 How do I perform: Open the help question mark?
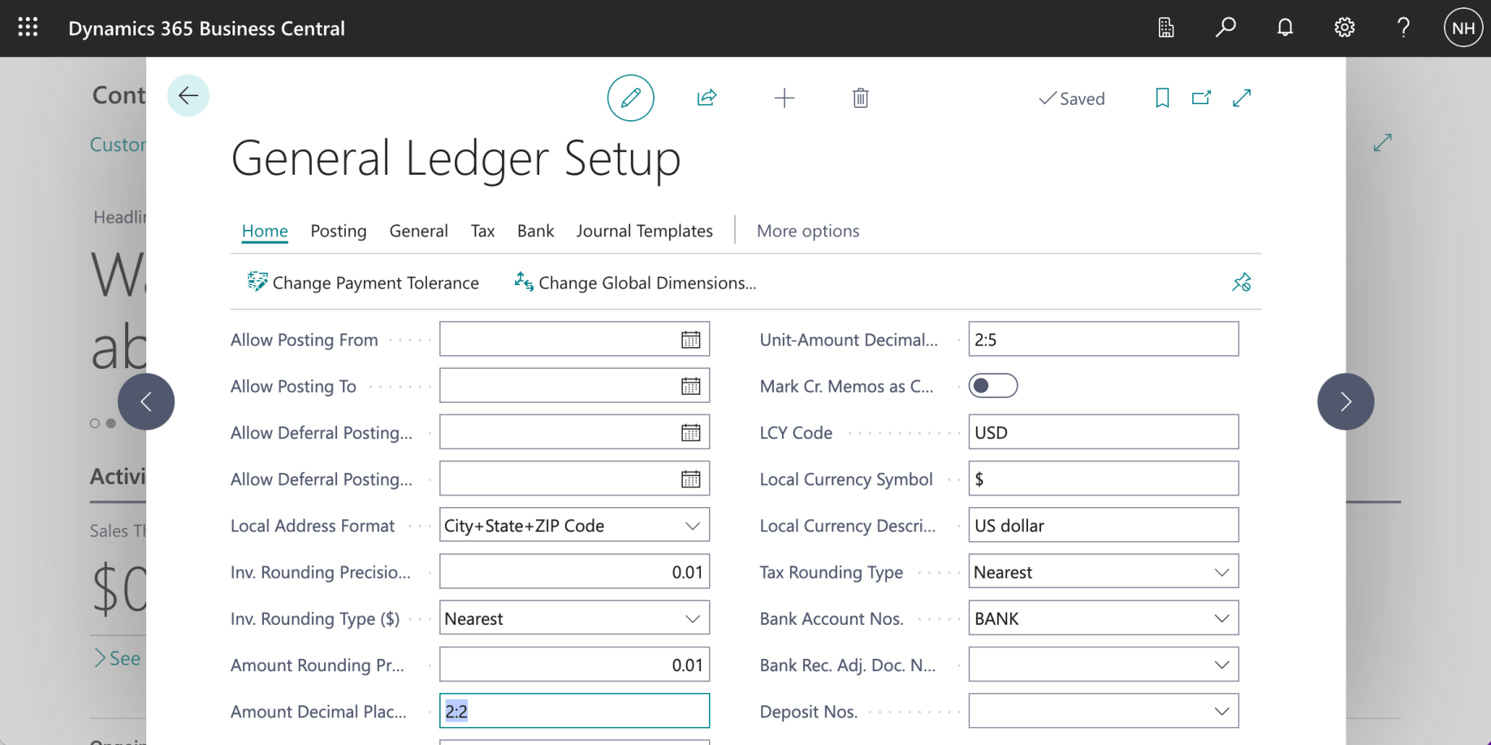click(1403, 28)
